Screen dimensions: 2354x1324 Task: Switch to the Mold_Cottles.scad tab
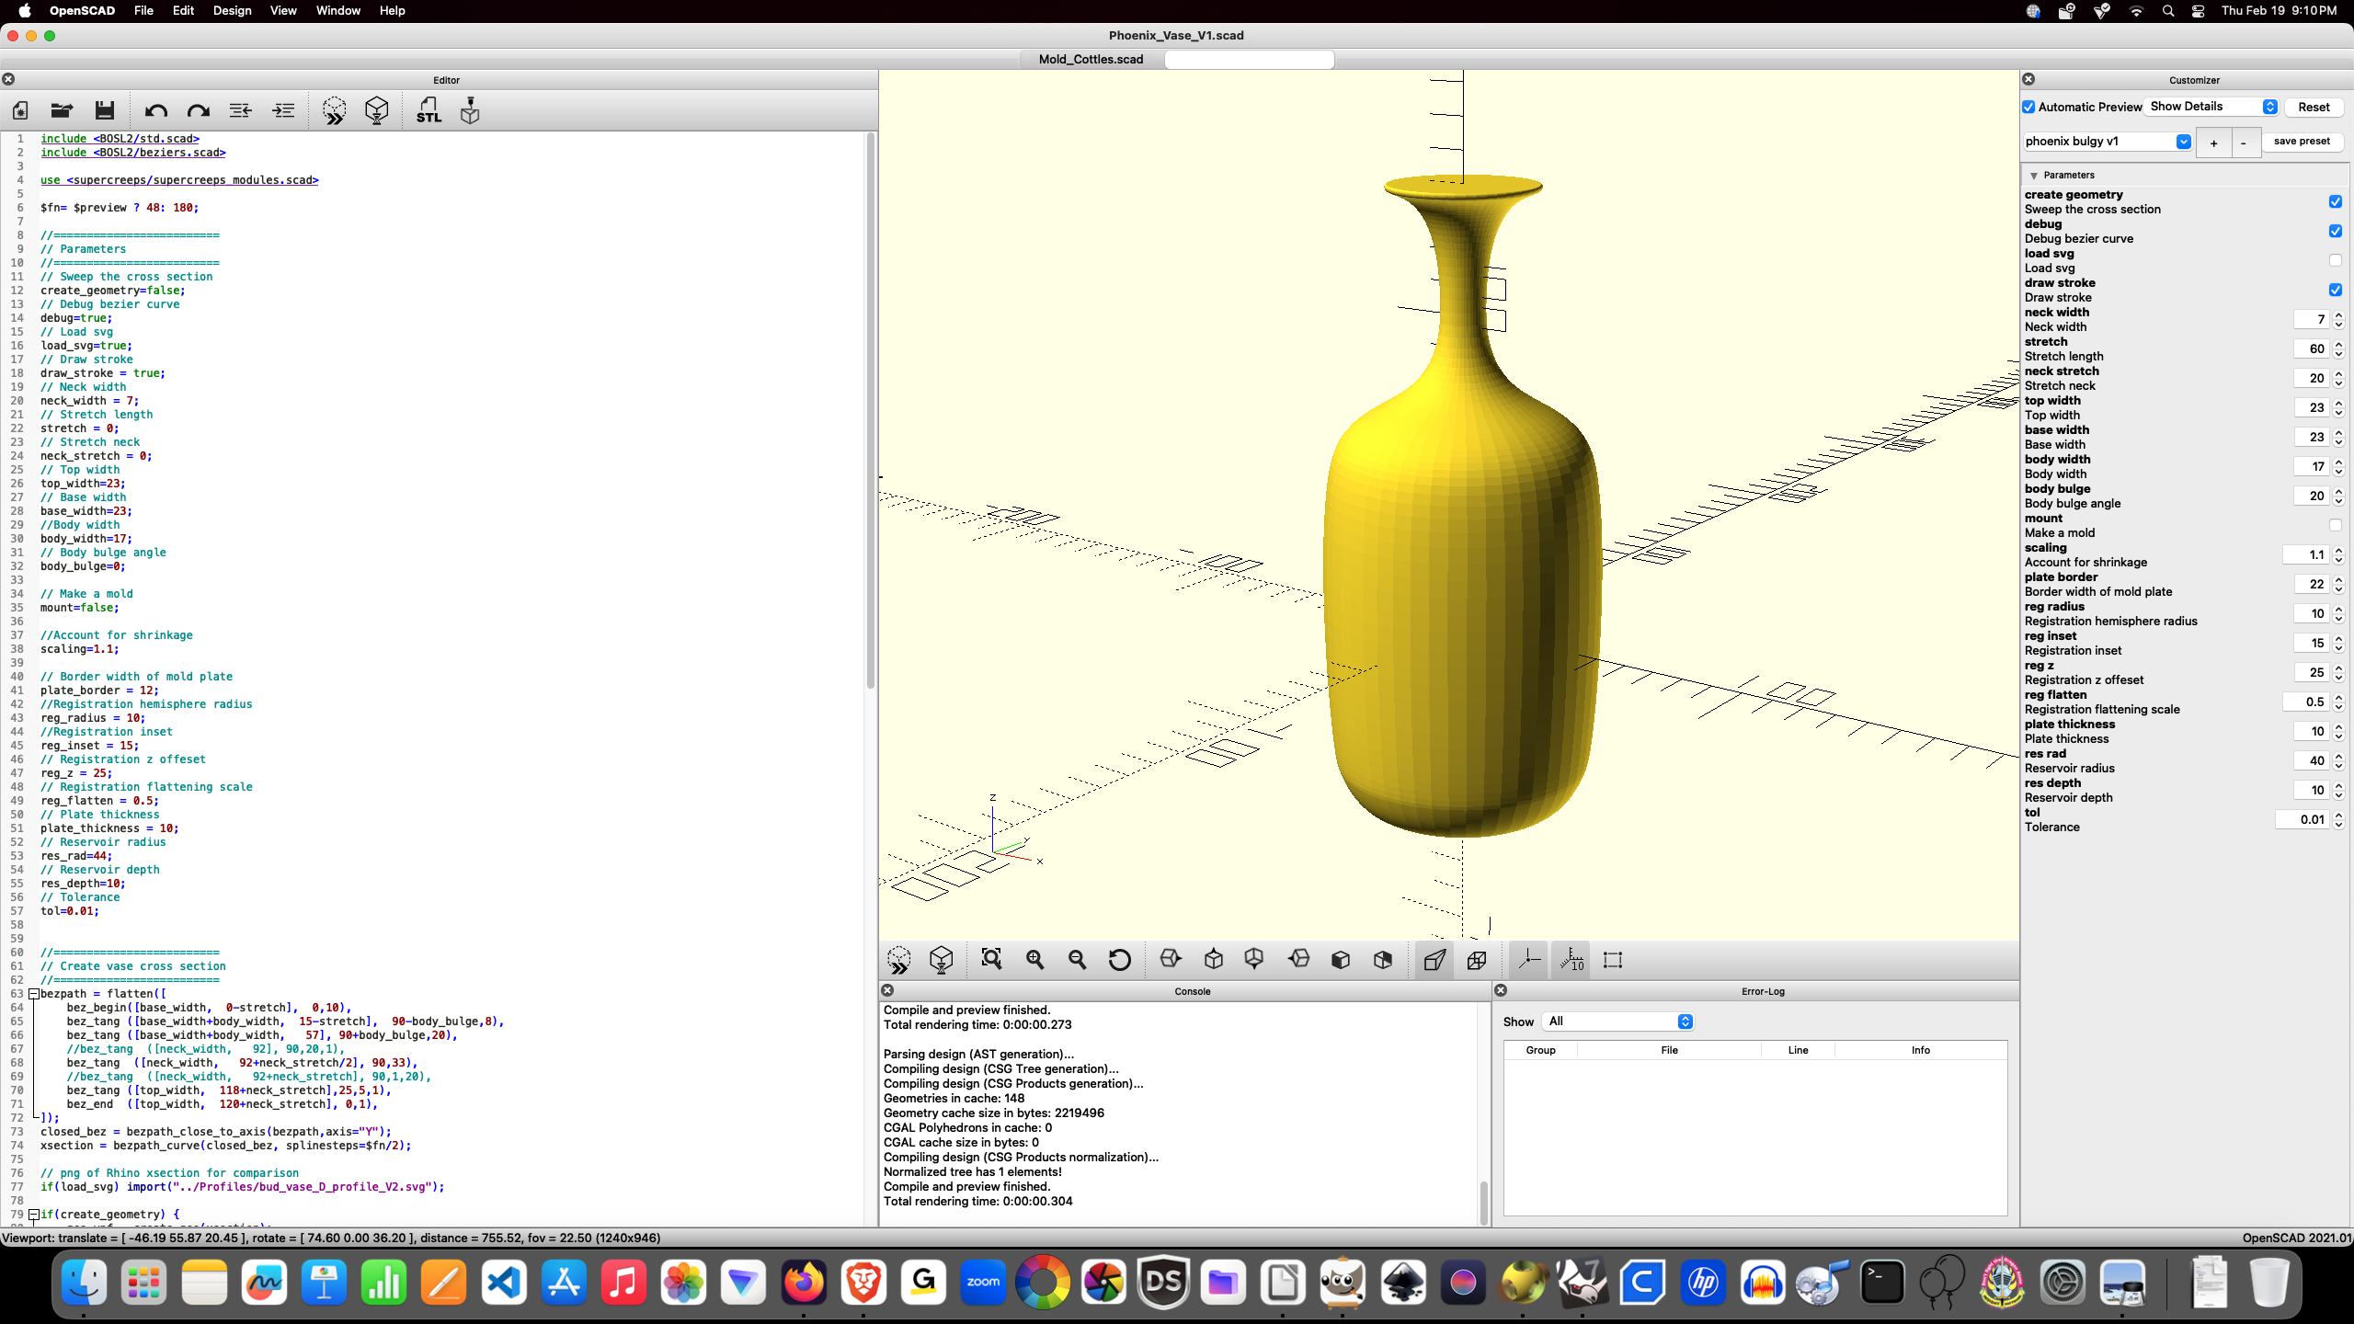click(1090, 59)
